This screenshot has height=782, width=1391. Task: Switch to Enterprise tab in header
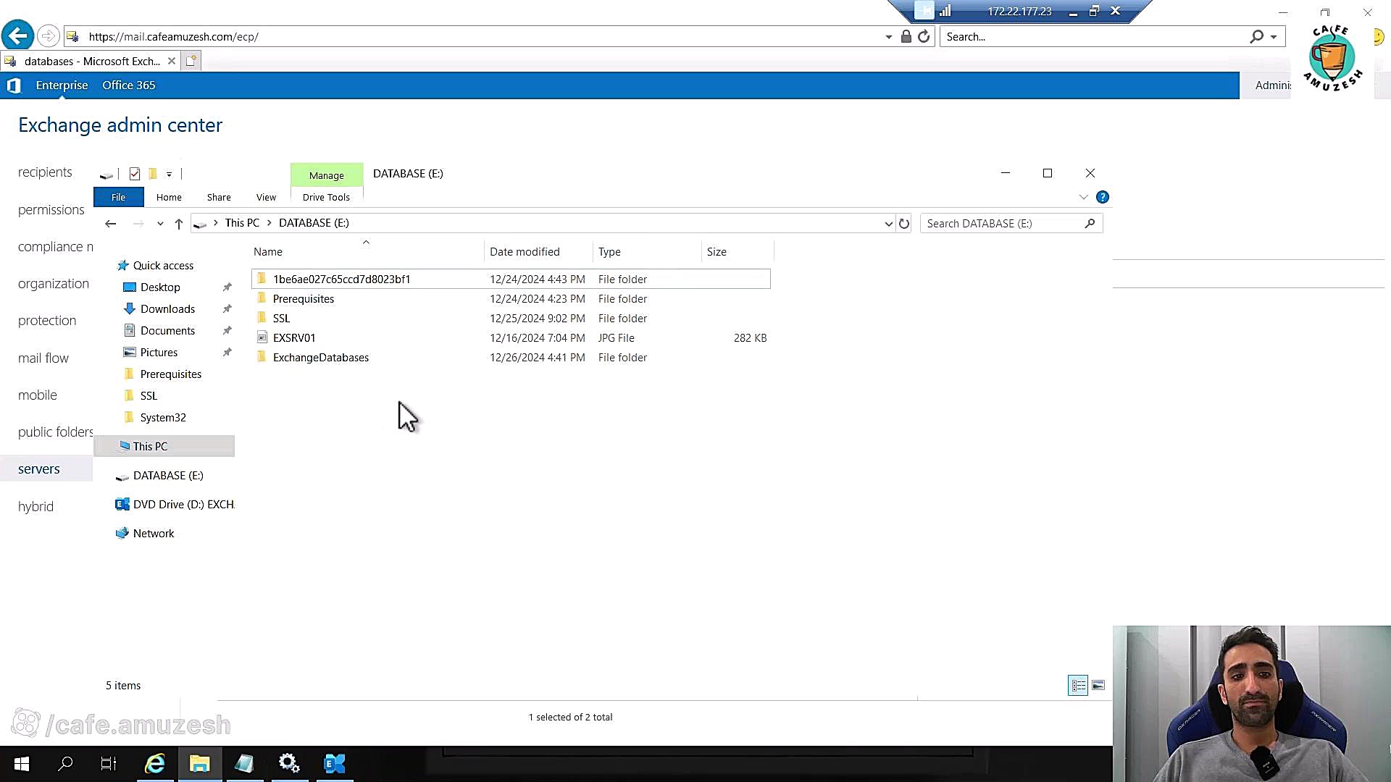tap(62, 85)
